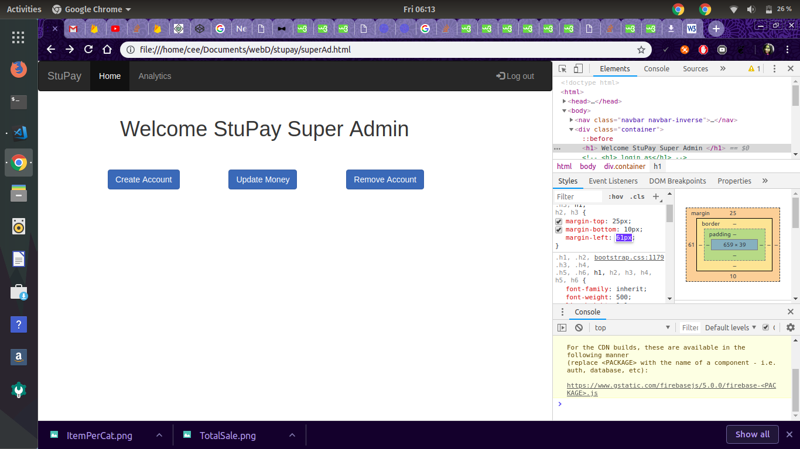
Task: Collapse the div container node
Action: pos(572,129)
